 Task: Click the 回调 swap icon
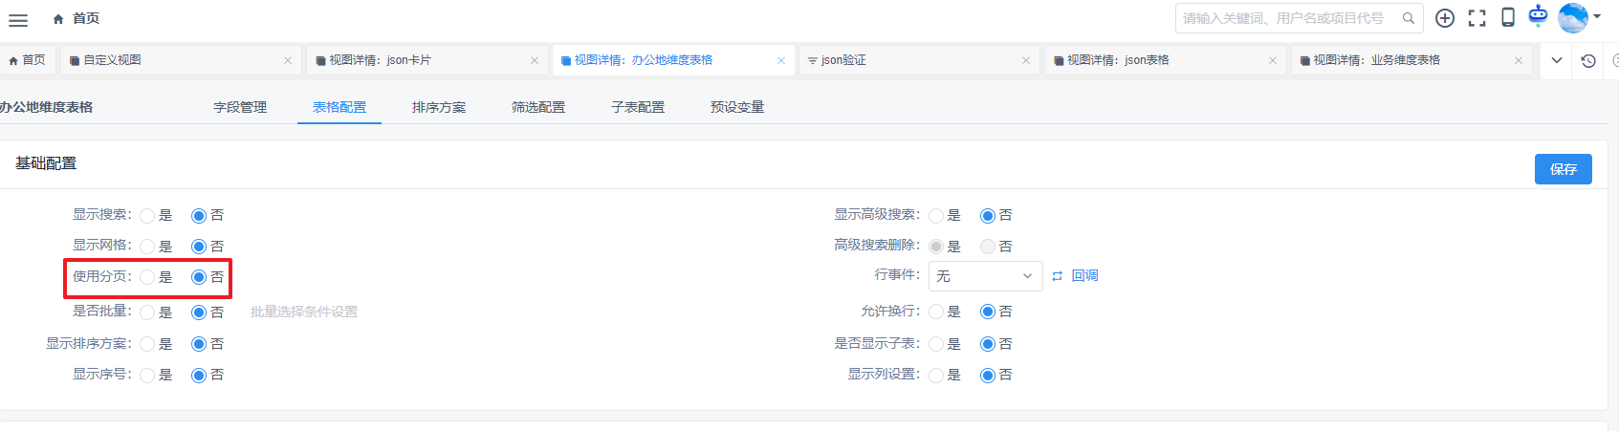[1058, 276]
